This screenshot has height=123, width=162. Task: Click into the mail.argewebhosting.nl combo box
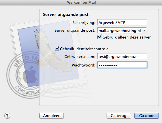[120, 31]
